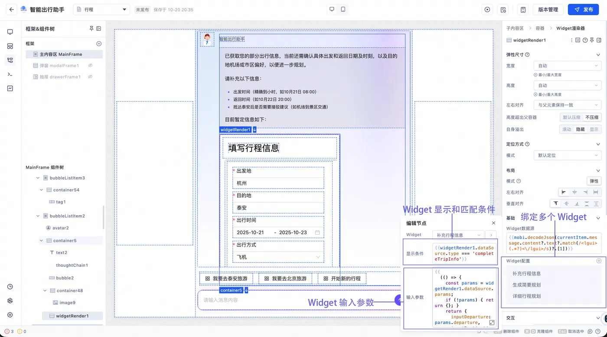Open 版本管理 version management

tap(548, 10)
